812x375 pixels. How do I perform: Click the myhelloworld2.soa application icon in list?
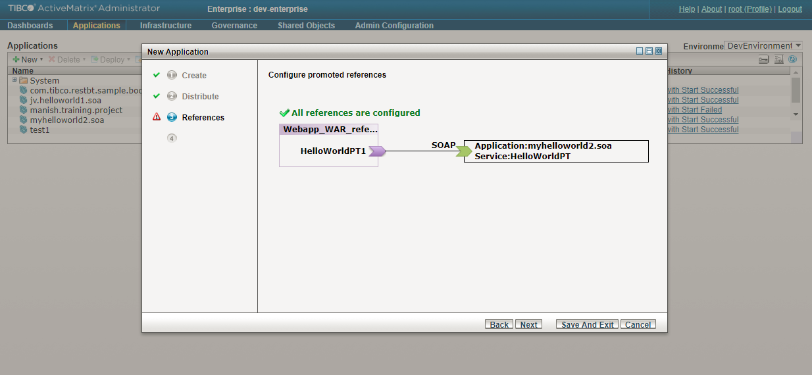coord(24,120)
